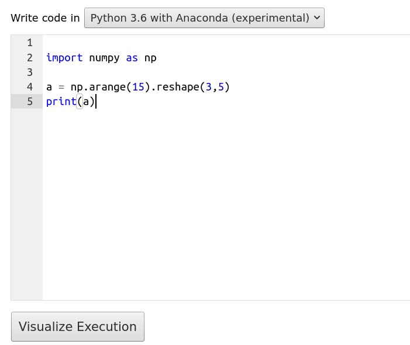Open the Python language version dropdown
Screen dimensions: 410x345
tap(204, 18)
